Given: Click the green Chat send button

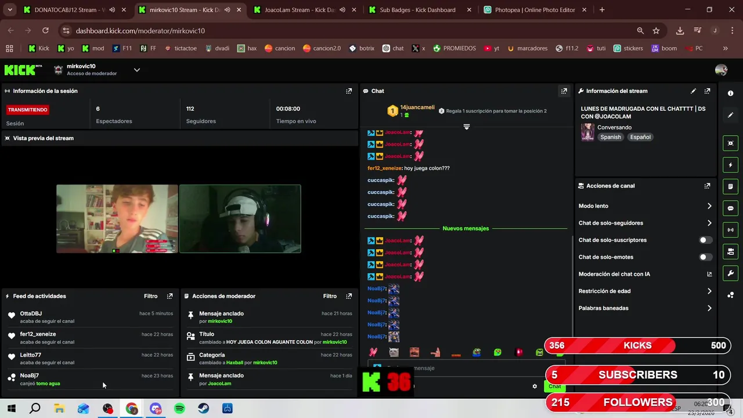Looking at the screenshot, I should (x=555, y=386).
